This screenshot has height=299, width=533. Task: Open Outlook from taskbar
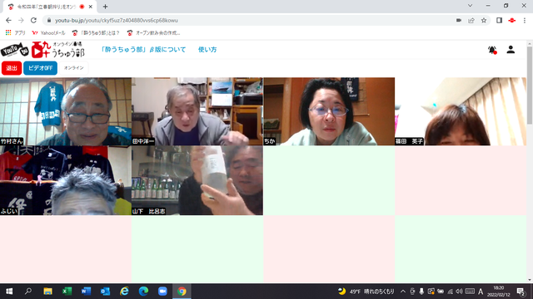tap(105, 292)
